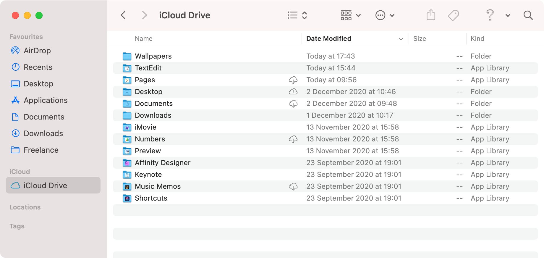Click the "Wallpapers" file name
Image resolution: width=544 pixels, height=258 pixels.
[x=153, y=56]
